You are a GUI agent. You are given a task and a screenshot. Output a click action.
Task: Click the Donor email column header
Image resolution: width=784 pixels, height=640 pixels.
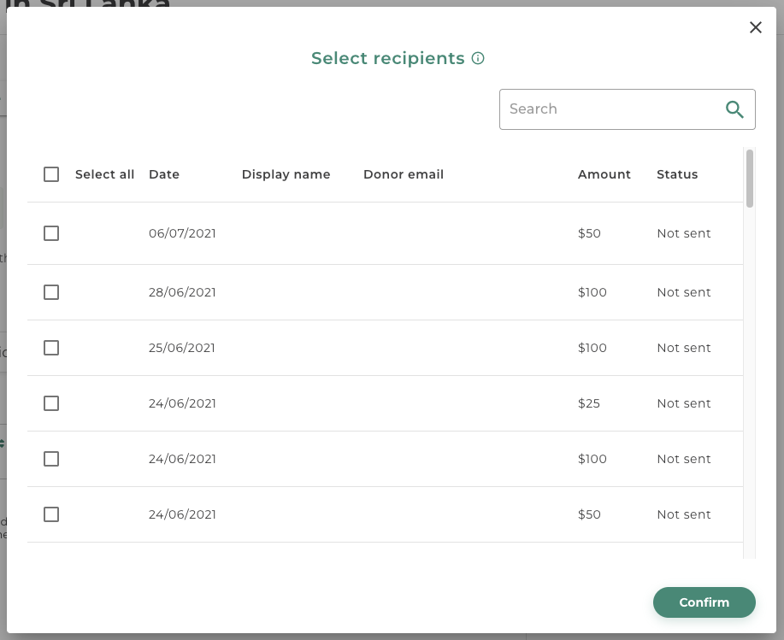404,174
